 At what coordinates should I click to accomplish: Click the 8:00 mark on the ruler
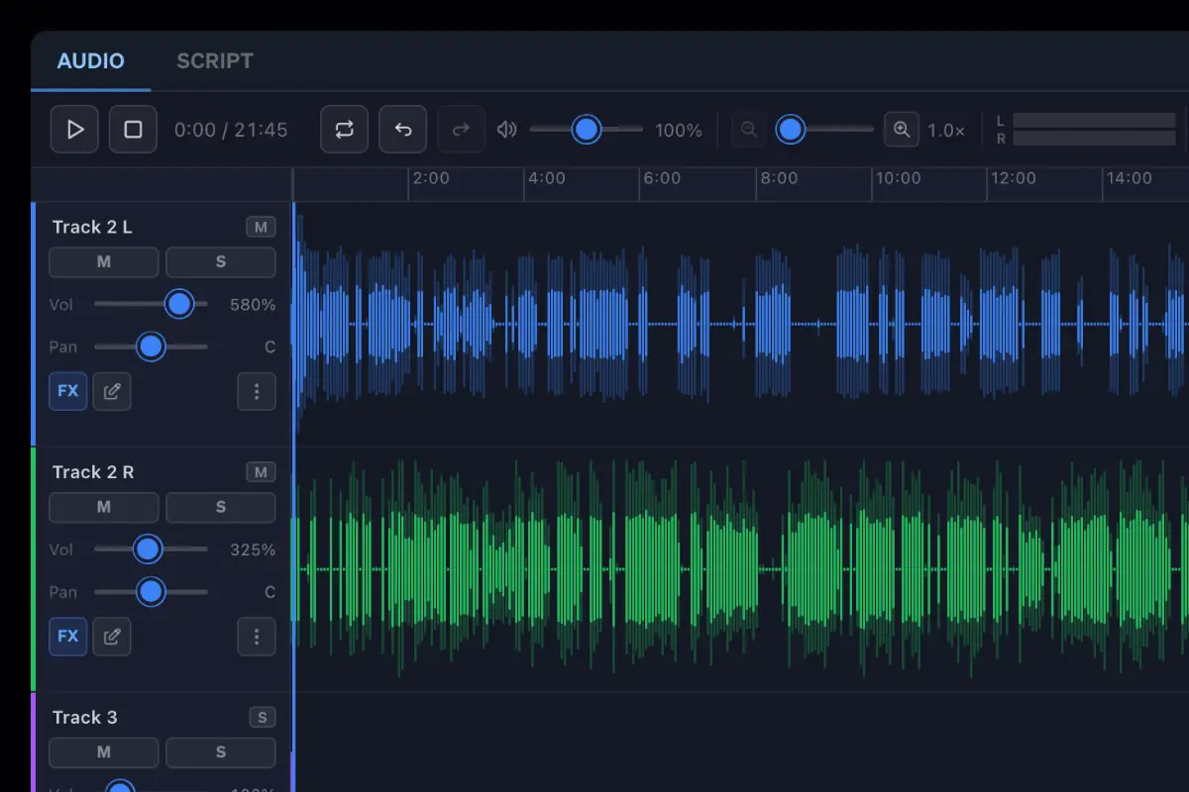pyautogui.click(x=779, y=178)
